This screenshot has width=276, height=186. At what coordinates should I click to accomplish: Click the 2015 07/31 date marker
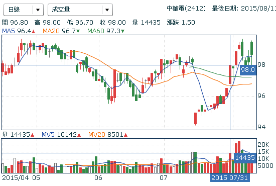[230, 178]
